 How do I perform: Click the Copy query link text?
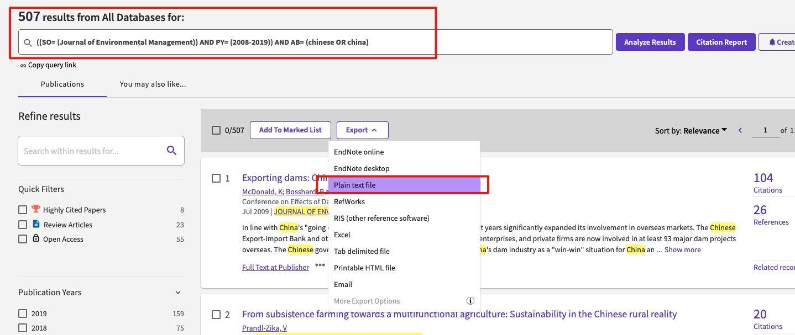(52, 65)
